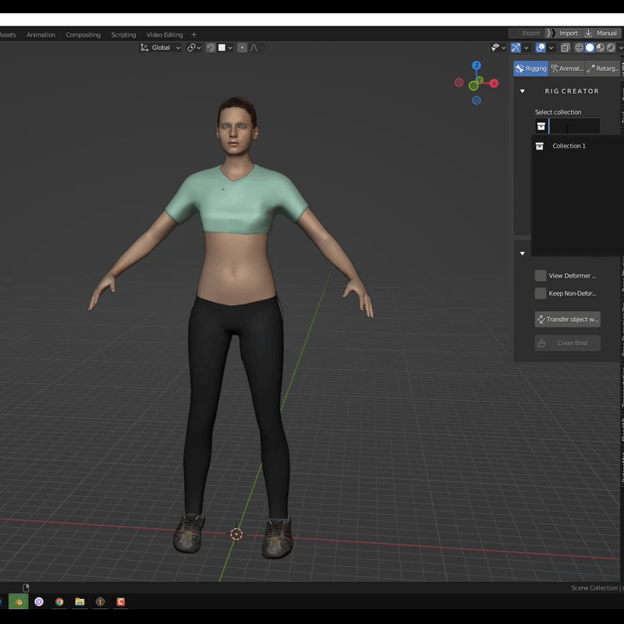Toggle viewport overlays icon

point(541,48)
